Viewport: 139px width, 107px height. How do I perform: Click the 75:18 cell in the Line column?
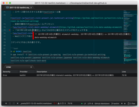pyautogui.click(x=124, y=75)
